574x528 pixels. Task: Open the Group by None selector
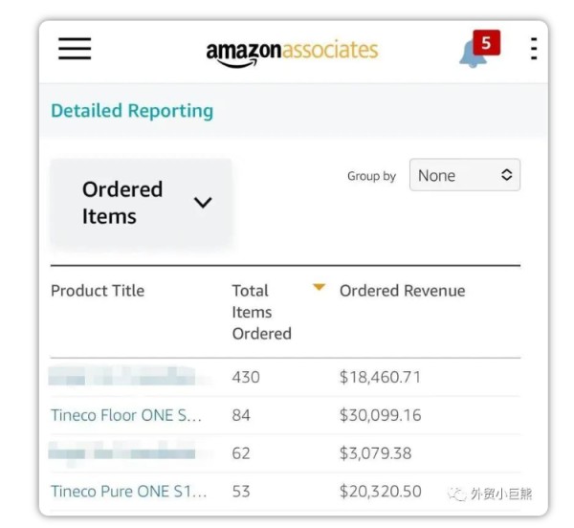465,175
